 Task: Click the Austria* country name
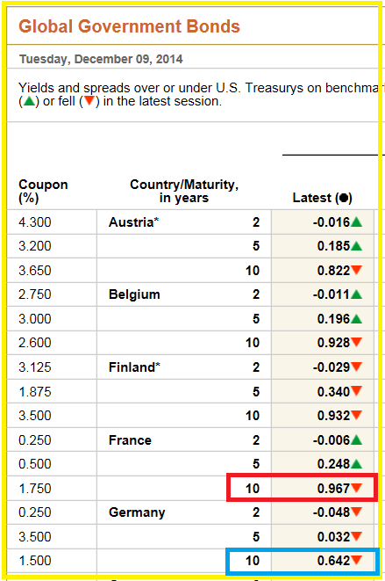134,222
